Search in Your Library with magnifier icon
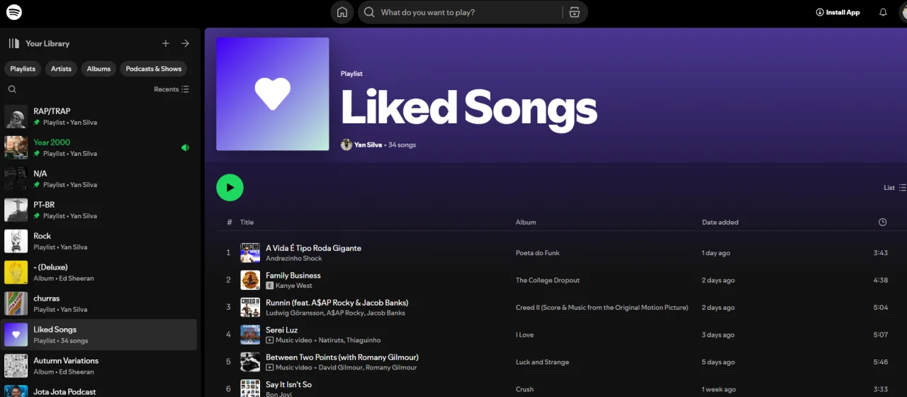Screen dimensions: 907x397 [x=12, y=89]
